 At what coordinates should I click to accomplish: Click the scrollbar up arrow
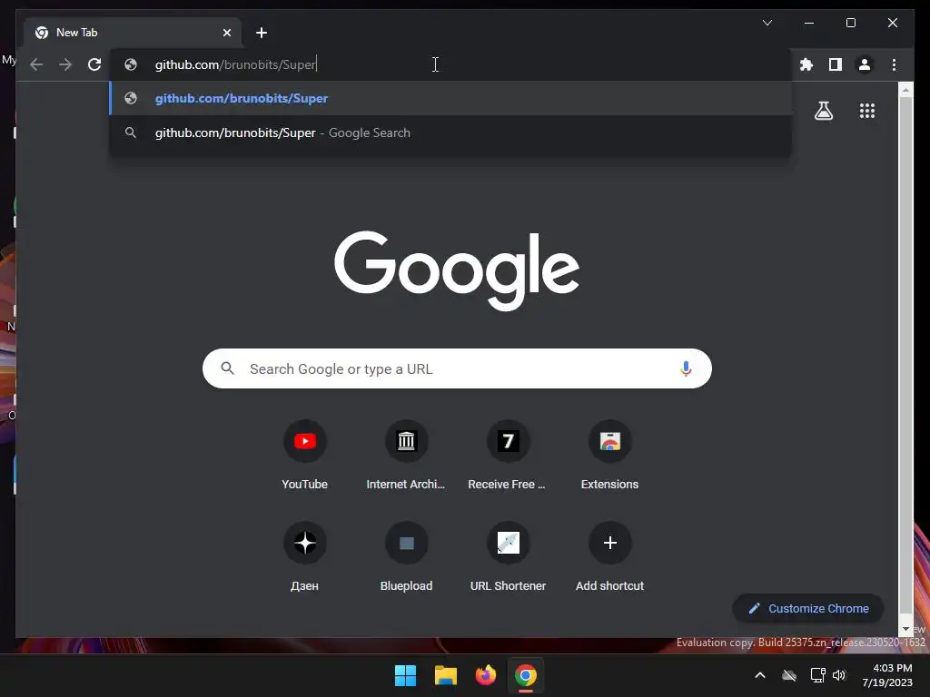905,90
